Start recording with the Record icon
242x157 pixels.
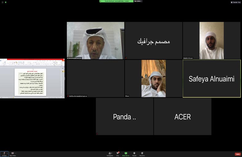pos(134,153)
